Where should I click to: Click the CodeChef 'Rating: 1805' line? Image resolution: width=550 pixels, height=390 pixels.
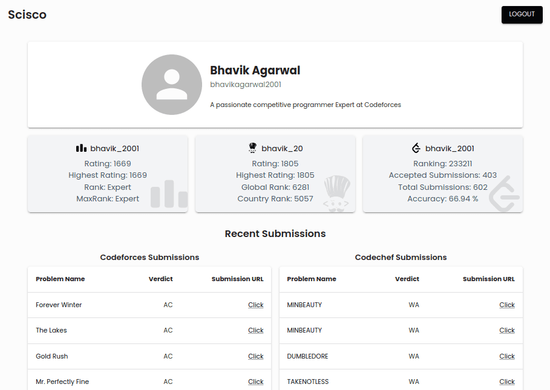click(275, 164)
